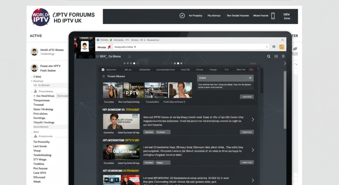Viewport: 339px width, 185px height.
Task: Click the small dots icon at address bar end
Action: 267,47
